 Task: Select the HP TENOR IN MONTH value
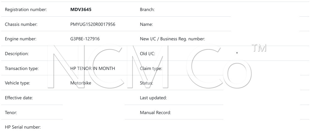point(93,68)
